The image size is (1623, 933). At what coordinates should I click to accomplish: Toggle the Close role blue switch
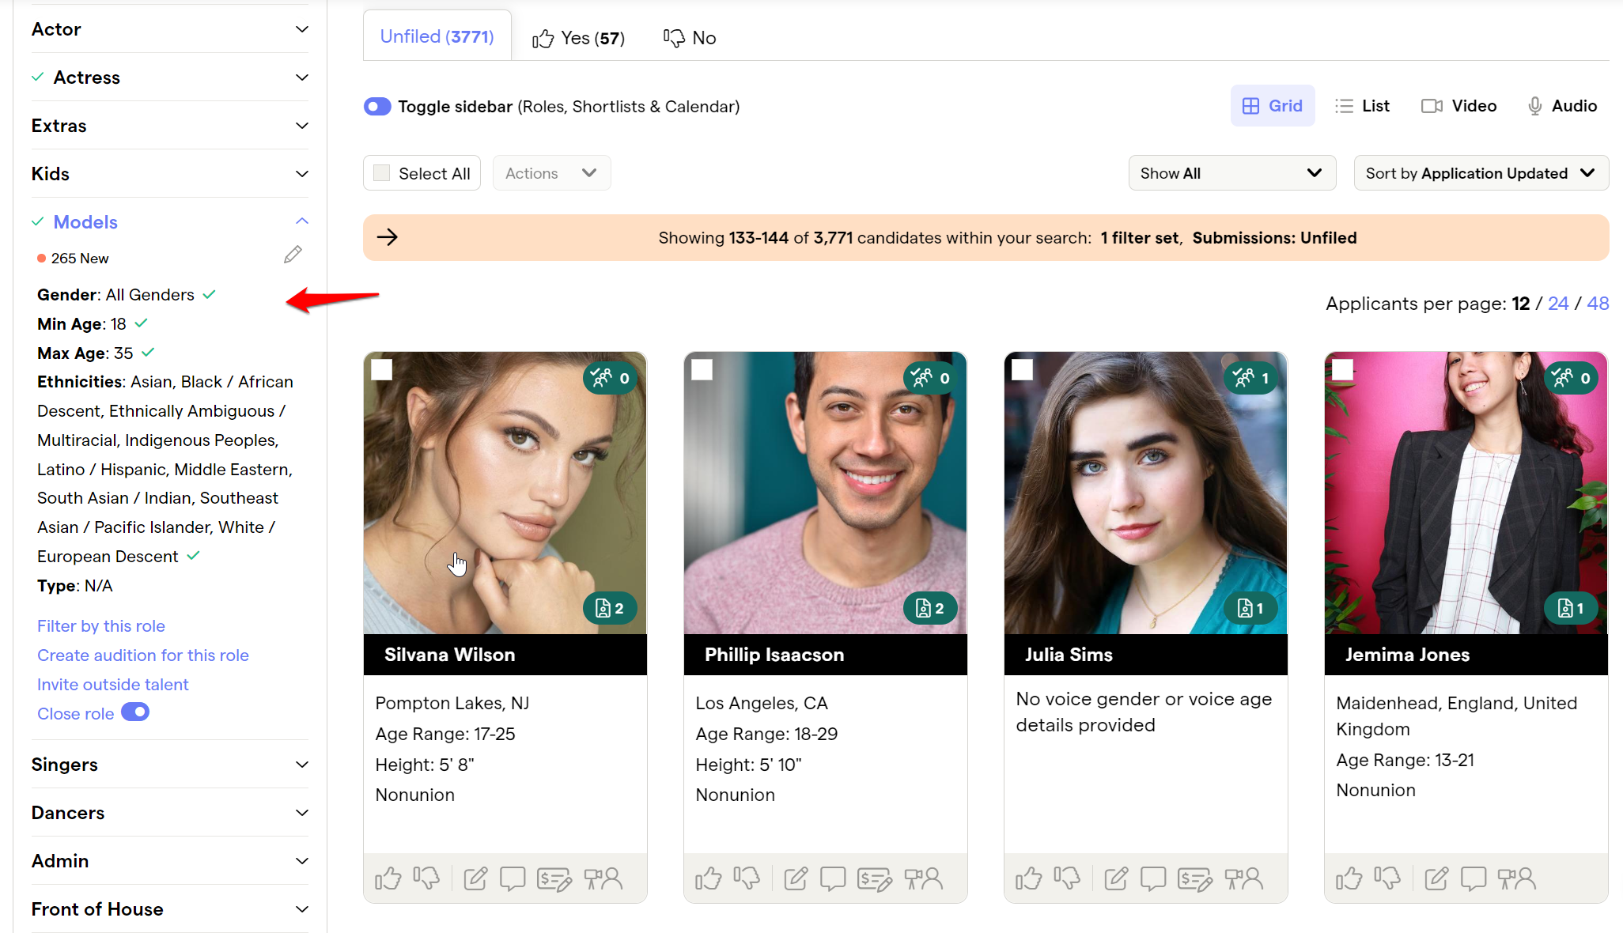(x=136, y=711)
